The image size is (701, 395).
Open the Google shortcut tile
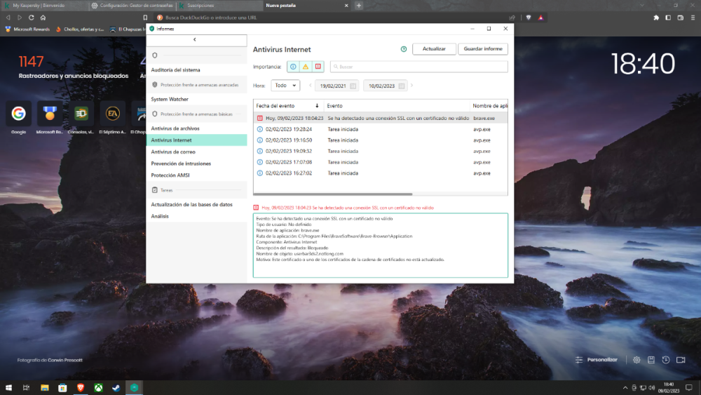(18, 113)
